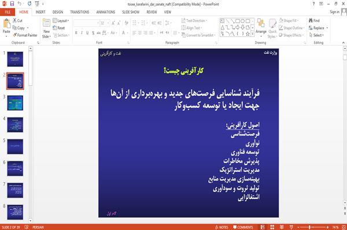
Task: Adjust the zoom slider handle
Action: point(309,227)
